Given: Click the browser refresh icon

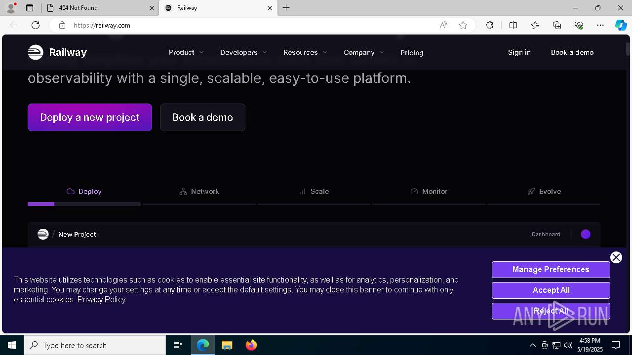Looking at the screenshot, I should 36,25.
